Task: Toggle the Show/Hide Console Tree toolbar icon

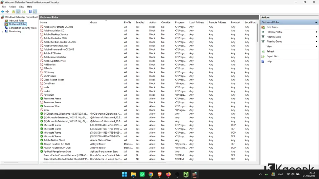Action: click(x=18, y=12)
